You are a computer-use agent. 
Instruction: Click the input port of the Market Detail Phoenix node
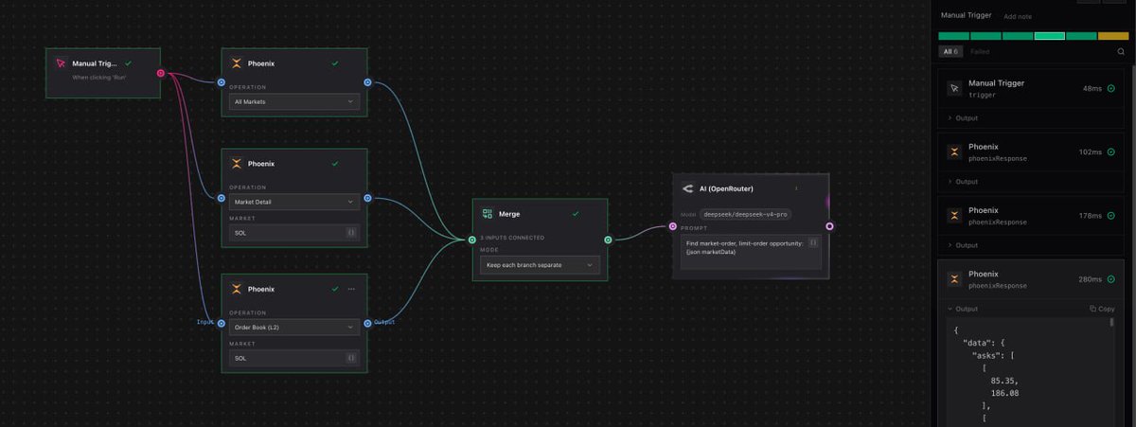[222, 198]
